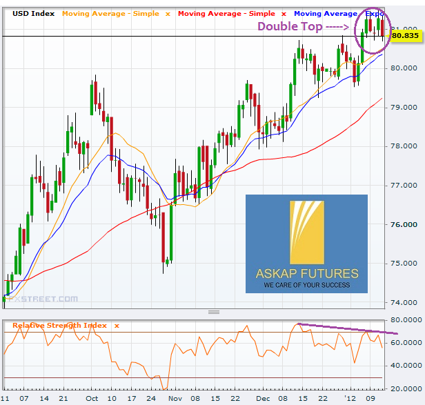The width and height of the screenshot is (425, 405).
Task: Remove the orange Simple Moving Average indicator
Action: [x=167, y=14]
